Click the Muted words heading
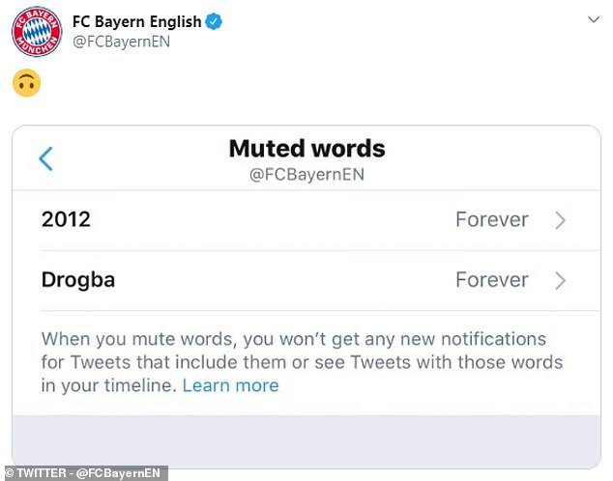The height and width of the screenshot is (481, 613). [x=306, y=149]
